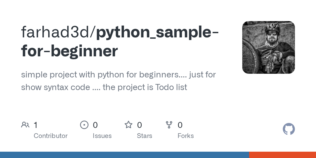Click the orange language bar segment

pos(282,155)
